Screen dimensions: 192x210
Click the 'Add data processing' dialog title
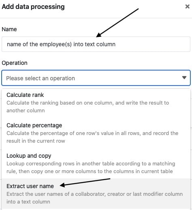coord(33,7)
